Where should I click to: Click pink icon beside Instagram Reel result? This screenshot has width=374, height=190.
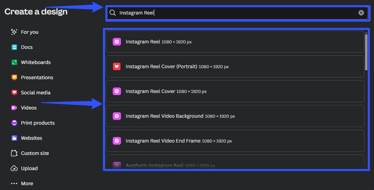pyautogui.click(x=117, y=42)
